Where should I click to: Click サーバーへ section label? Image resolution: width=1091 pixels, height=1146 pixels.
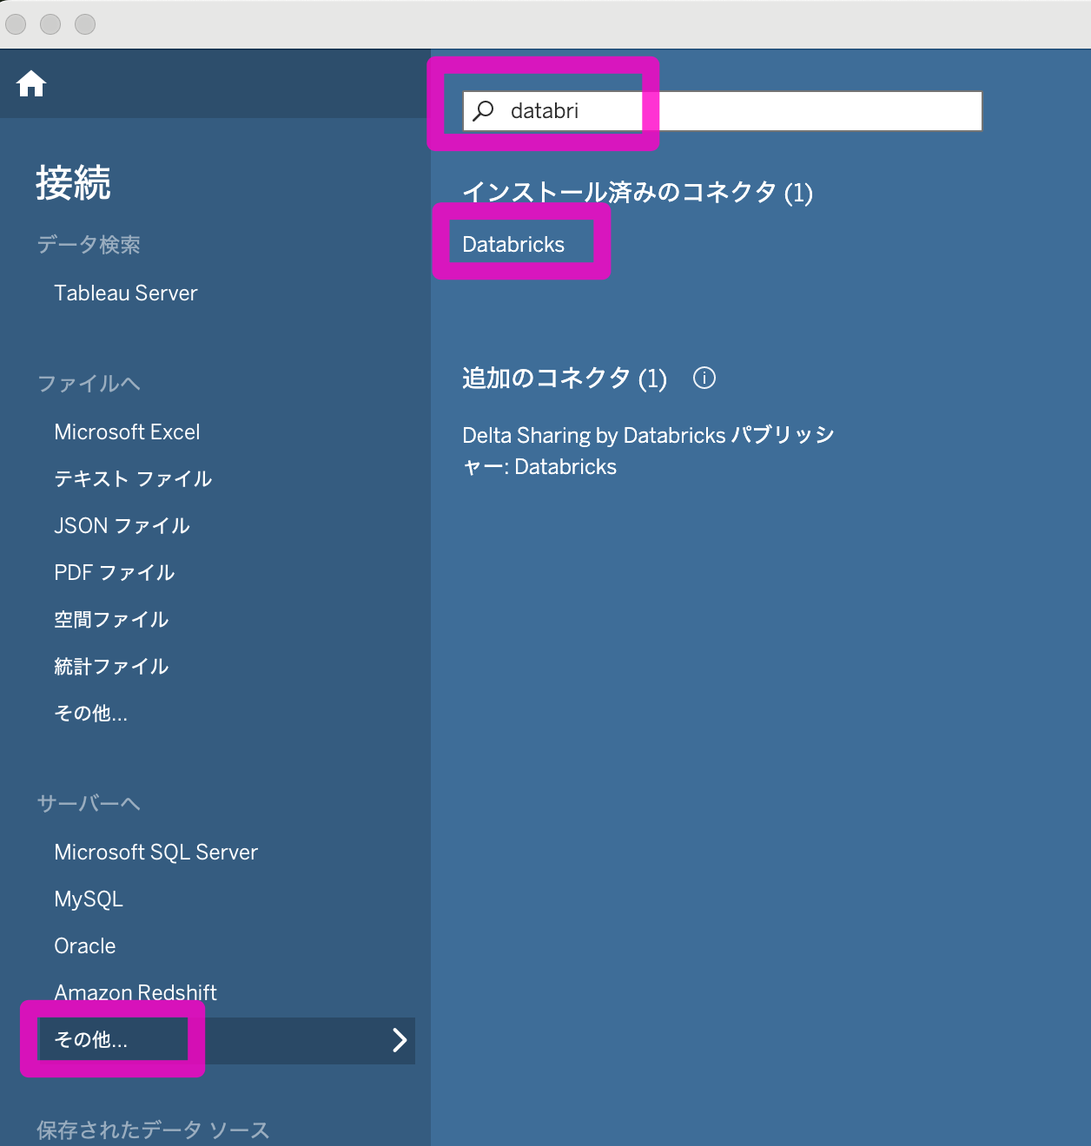pyautogui.click(x=89, y=804)
